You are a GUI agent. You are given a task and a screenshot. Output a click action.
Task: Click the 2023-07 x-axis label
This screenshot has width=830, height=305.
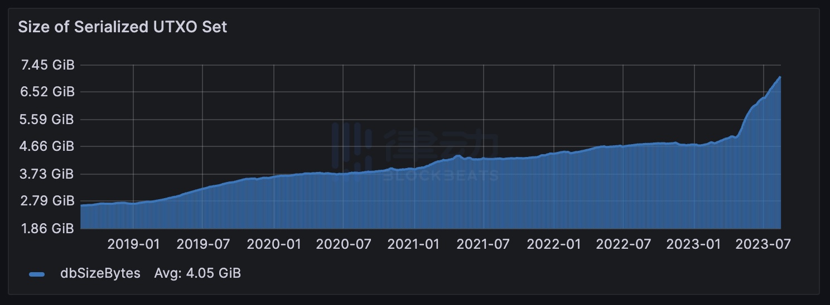[x=764, y=244]
